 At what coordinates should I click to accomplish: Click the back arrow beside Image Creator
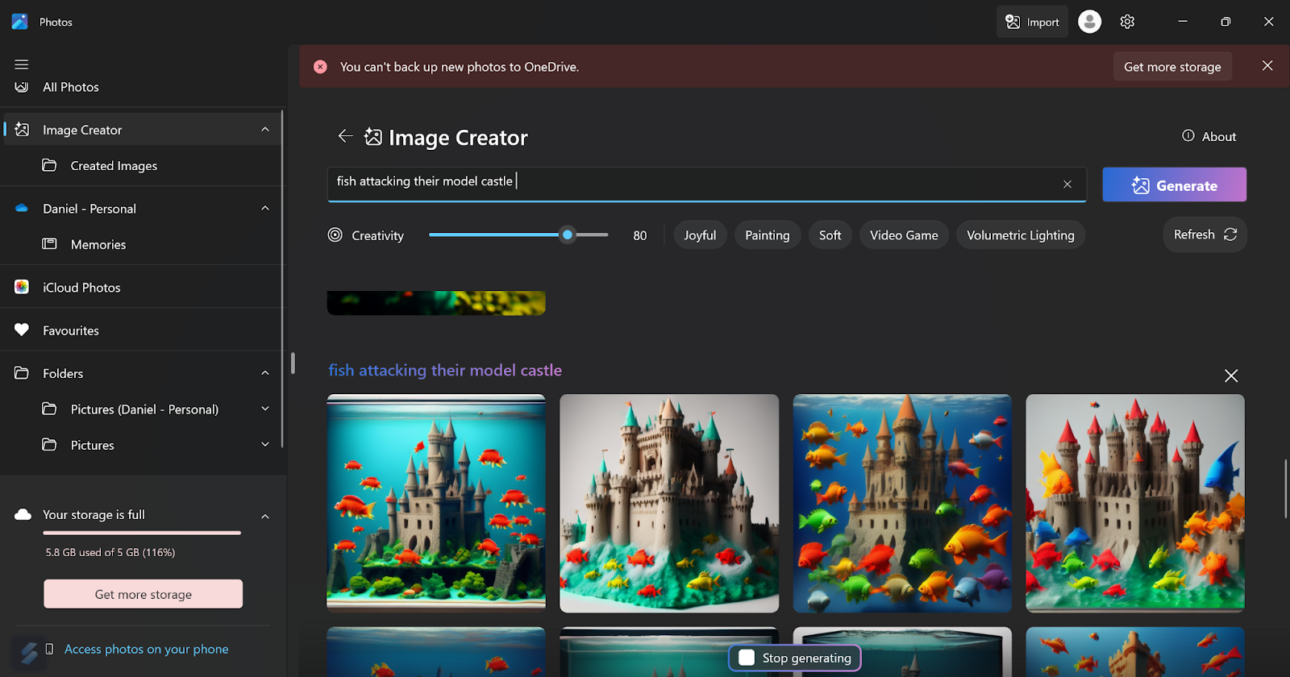tap(345, 136)
